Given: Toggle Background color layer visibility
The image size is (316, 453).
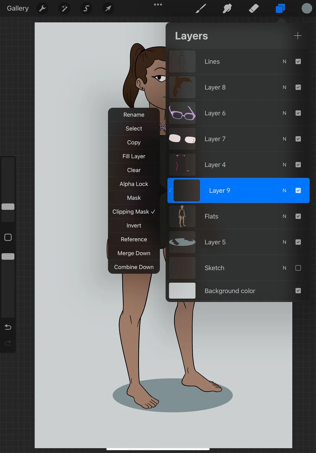Looking at the screenshot, I should click(298, 290).
